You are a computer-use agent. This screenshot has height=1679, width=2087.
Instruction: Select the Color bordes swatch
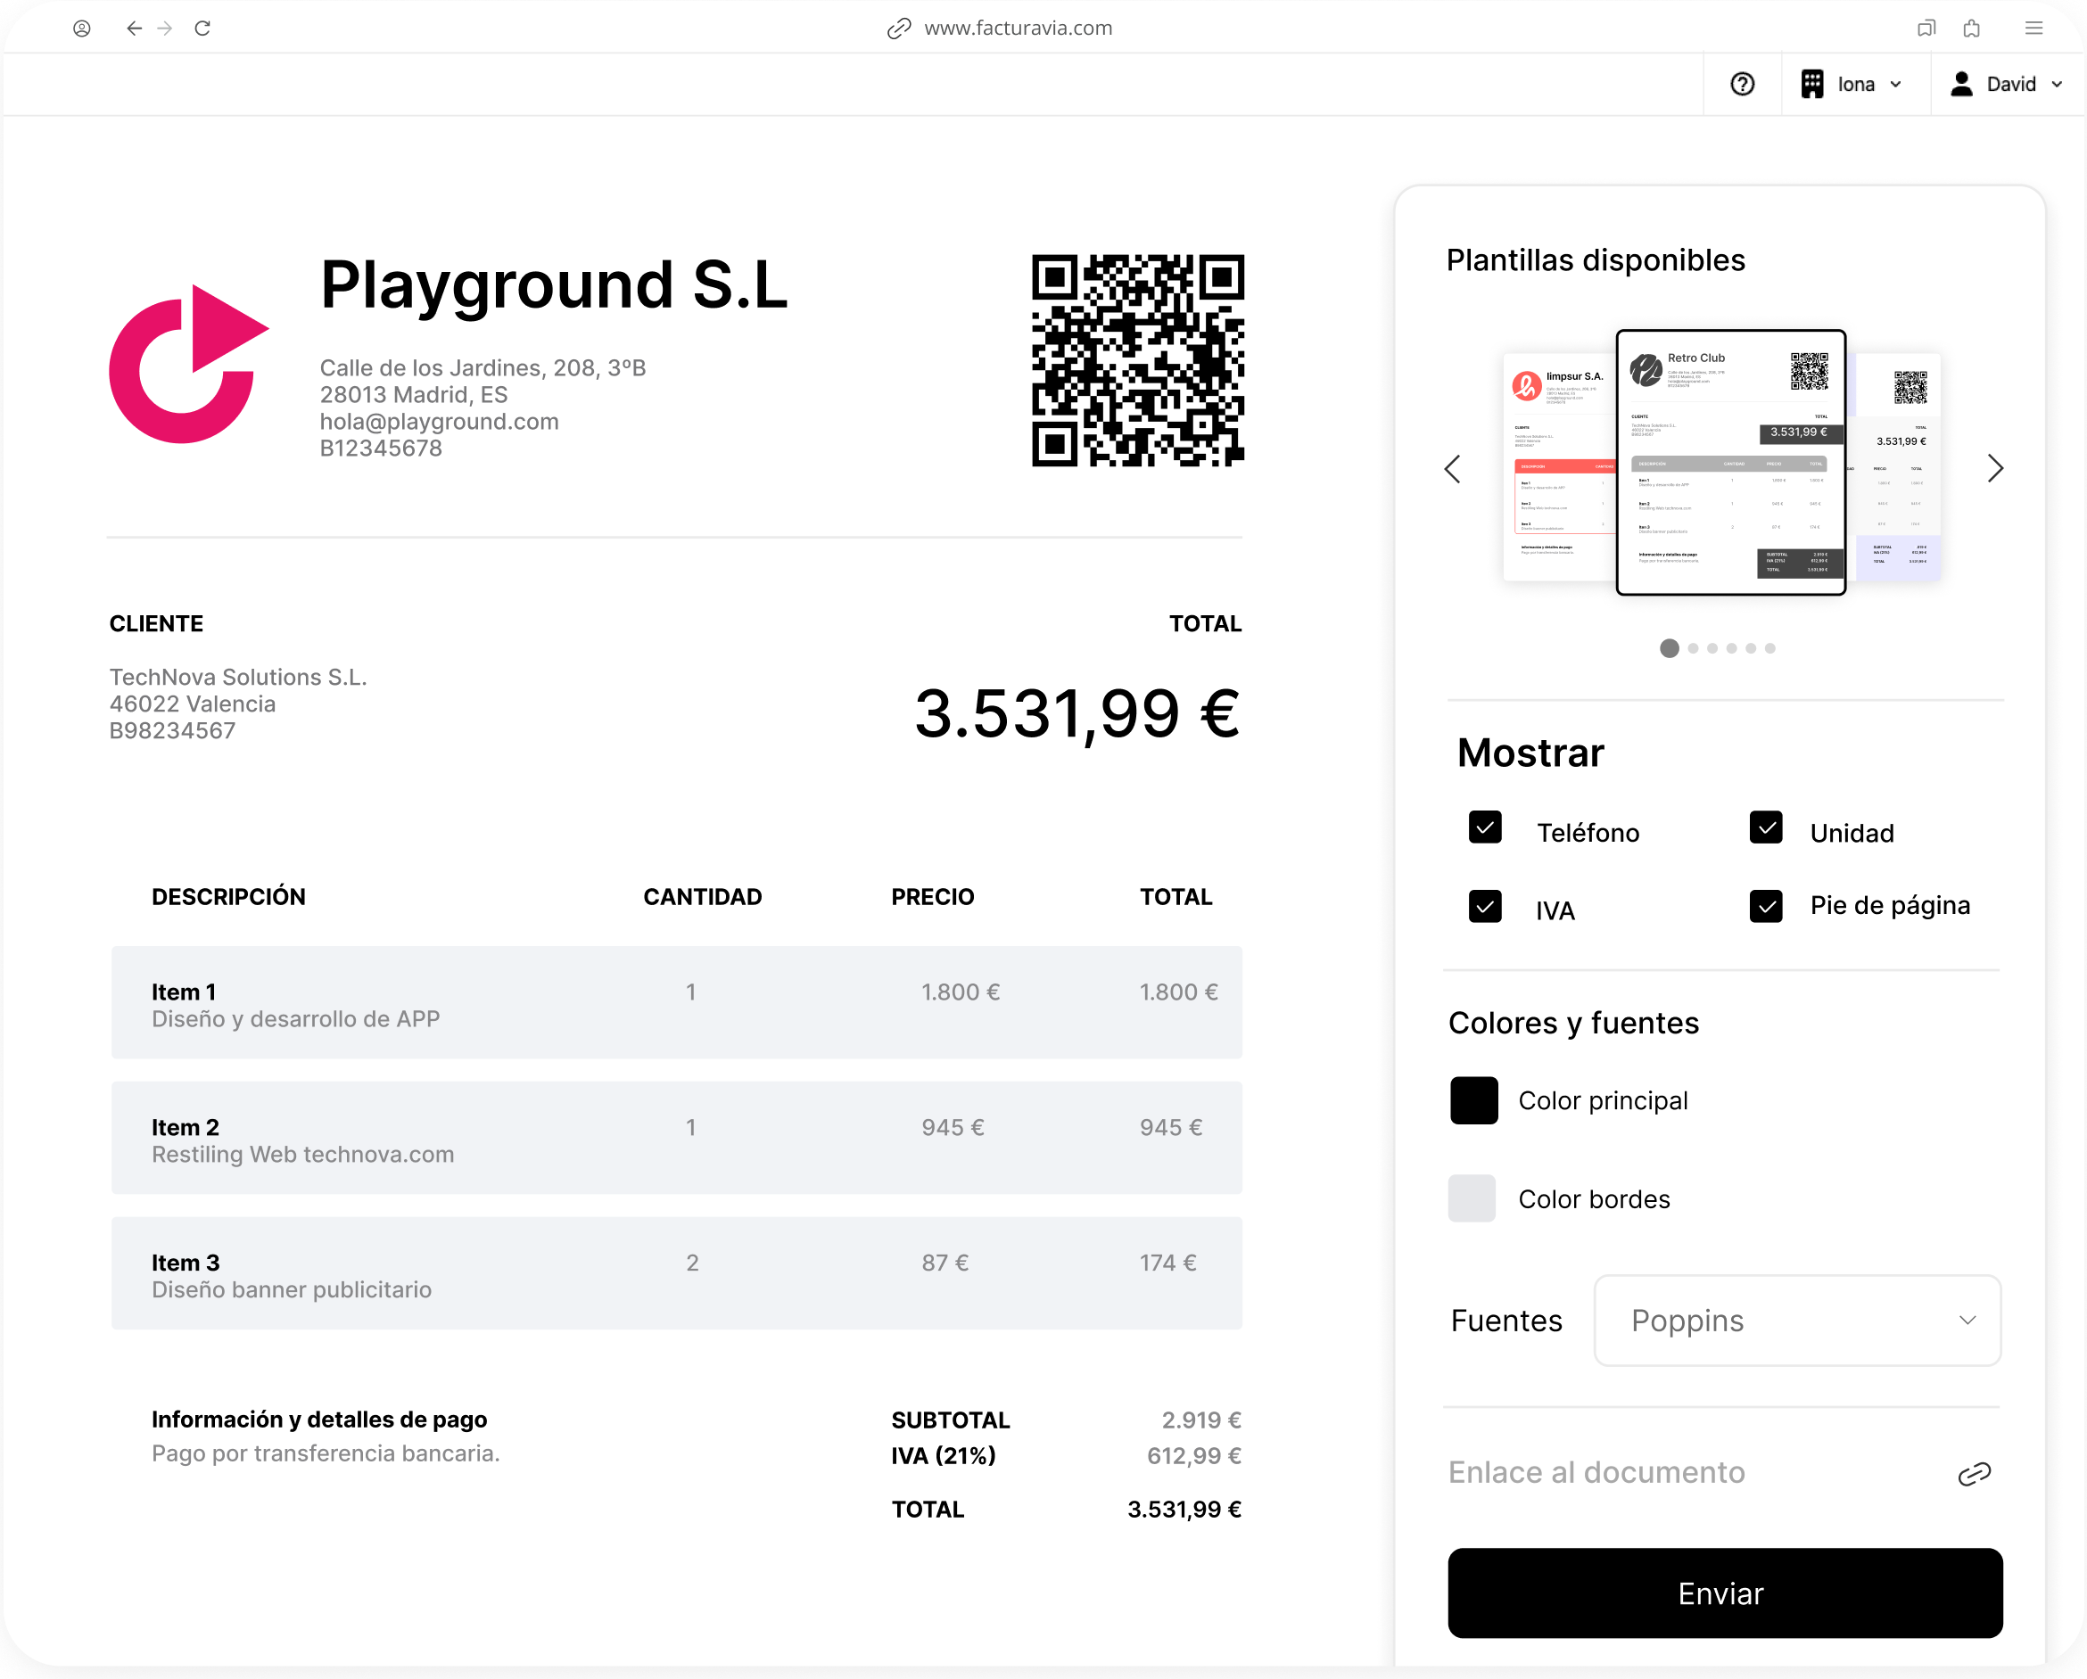pos(1472,1199)
